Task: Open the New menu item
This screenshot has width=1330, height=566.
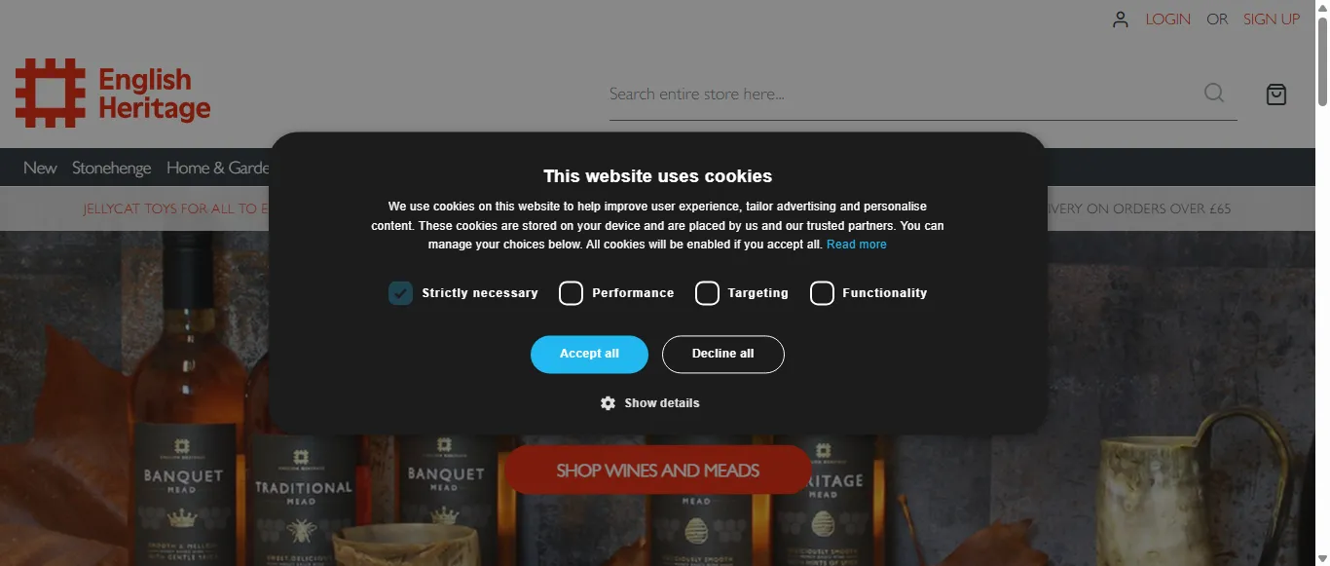Action: [40, 168]
